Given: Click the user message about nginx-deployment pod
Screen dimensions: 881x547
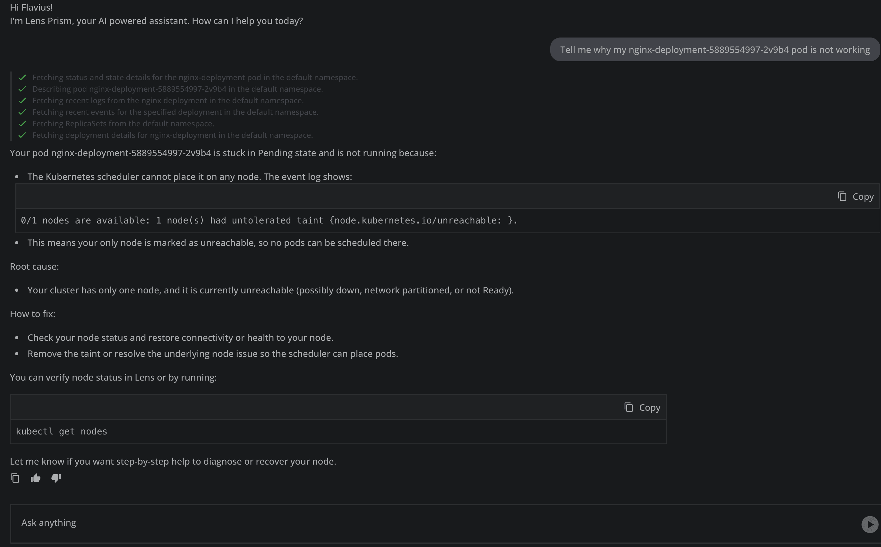Looking at the screenshot, I should [715, 50].
